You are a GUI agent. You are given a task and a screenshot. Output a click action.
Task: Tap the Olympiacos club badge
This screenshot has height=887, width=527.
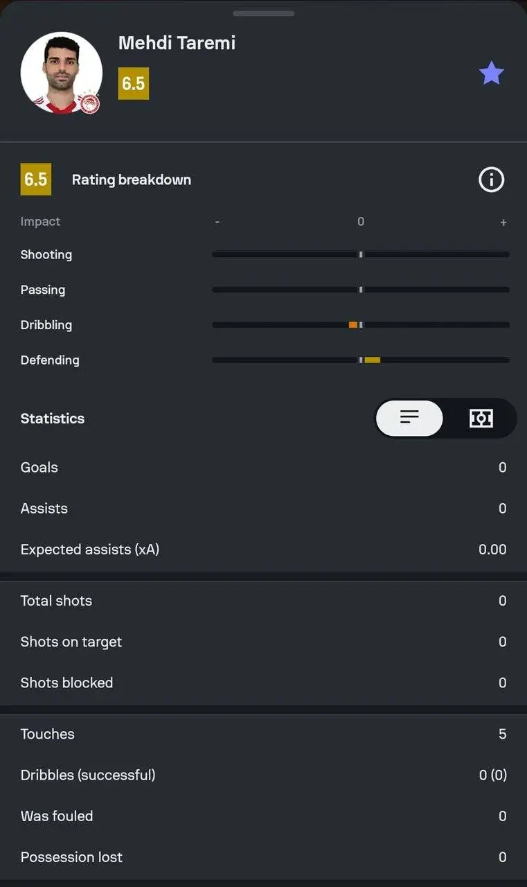(90, 104)
